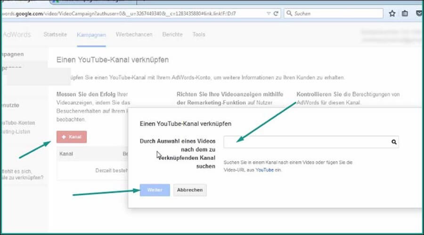Open the bookmarks list icon in browser toolbar
The width and height of the screenshot is (424, 235).
pos(405,14)
